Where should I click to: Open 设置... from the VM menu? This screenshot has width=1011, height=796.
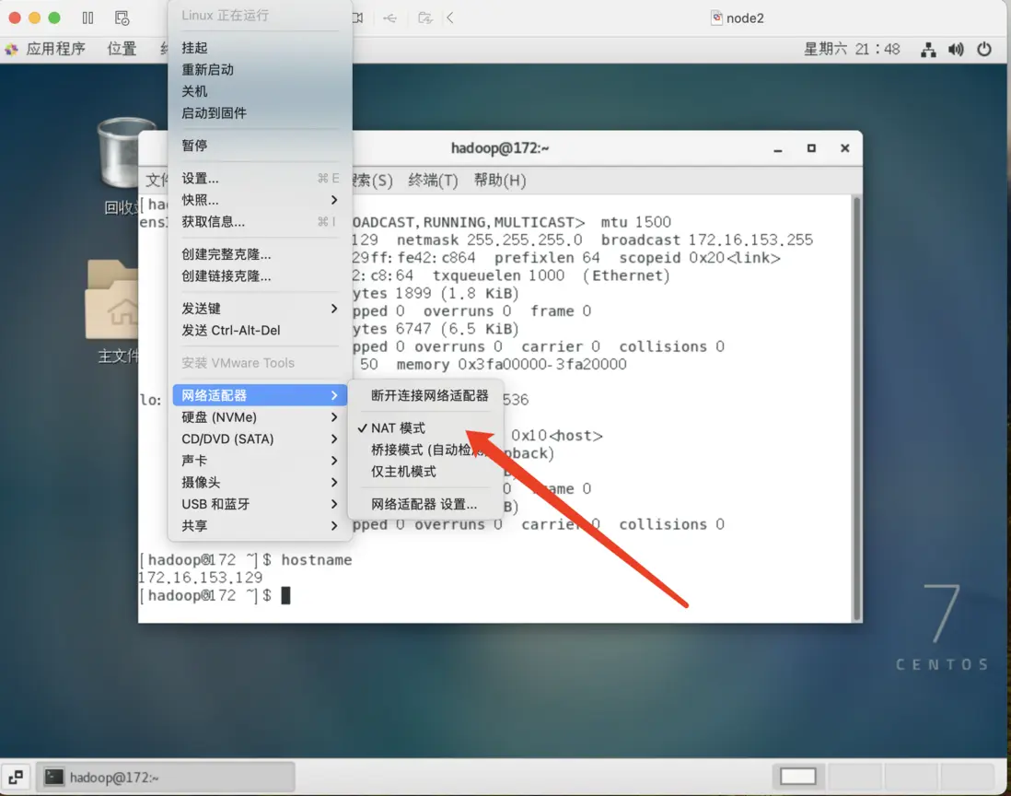click(260, 179)
